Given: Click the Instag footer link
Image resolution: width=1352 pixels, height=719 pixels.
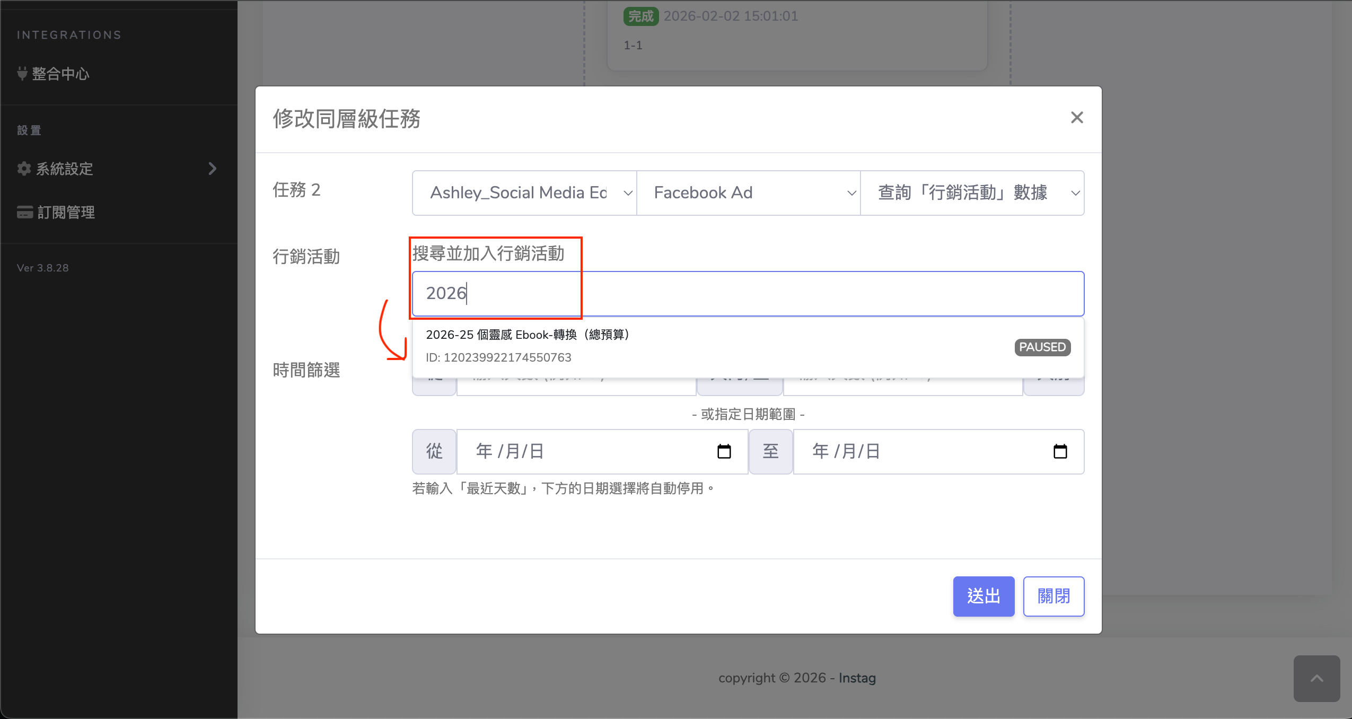Looking at the screenshot, I should click(x=857, y=678).
